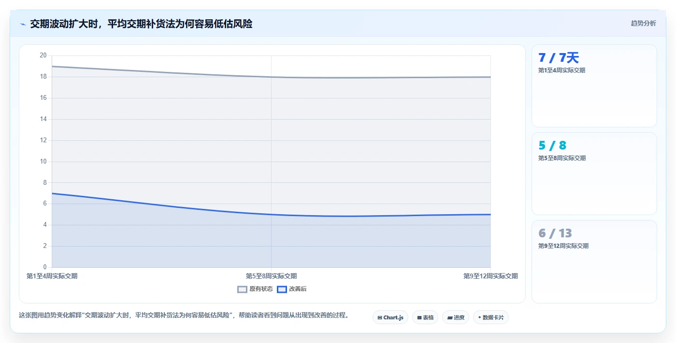
Task: Click the y-axis value 10
Action: point(43,162)
